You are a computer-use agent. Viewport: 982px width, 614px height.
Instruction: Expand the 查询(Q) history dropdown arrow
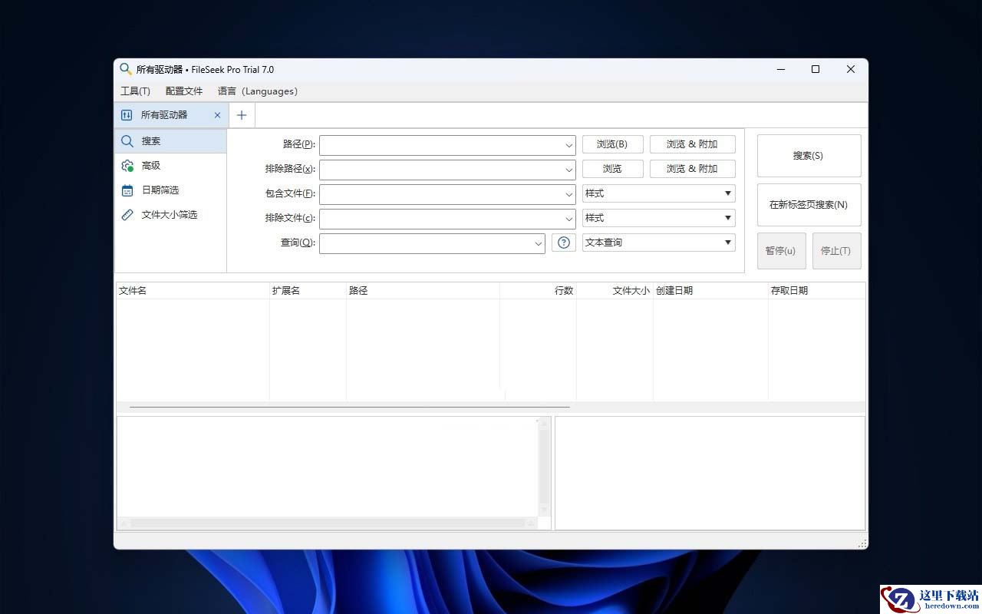pyautogui.click(x=539, y=243)
